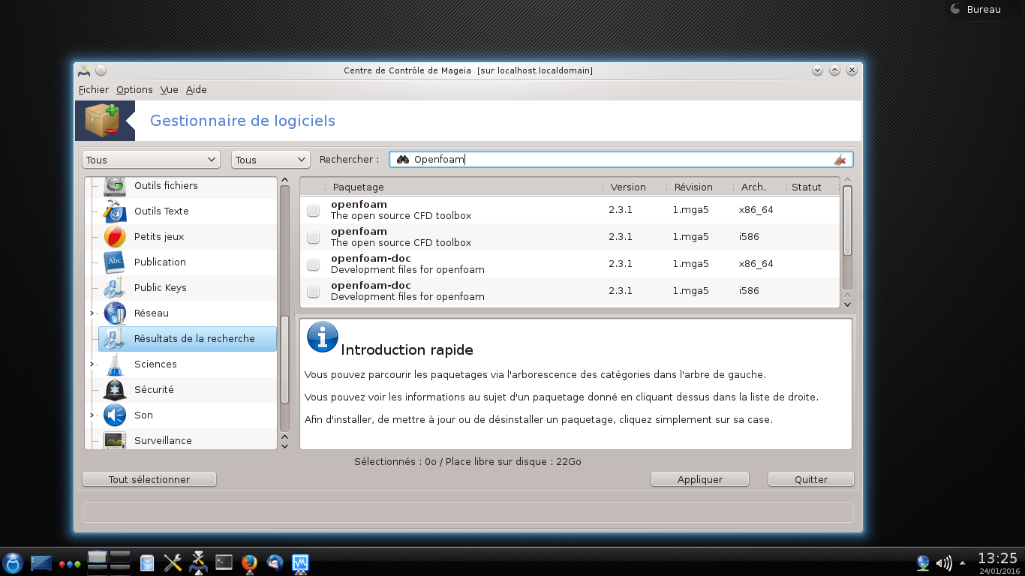Check the openfoam-doc x86_64 package checkbox
Image resolution: width=1025 pixels, height=576 pixels.
(313, 265)
